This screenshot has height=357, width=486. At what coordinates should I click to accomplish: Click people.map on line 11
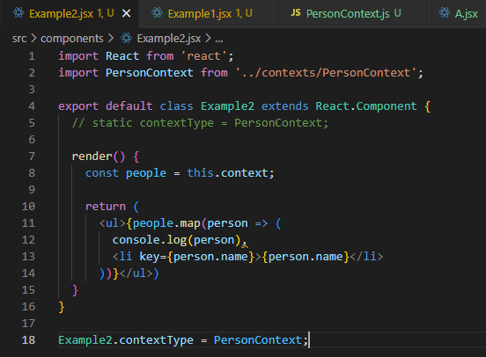[x=166, y=223]
